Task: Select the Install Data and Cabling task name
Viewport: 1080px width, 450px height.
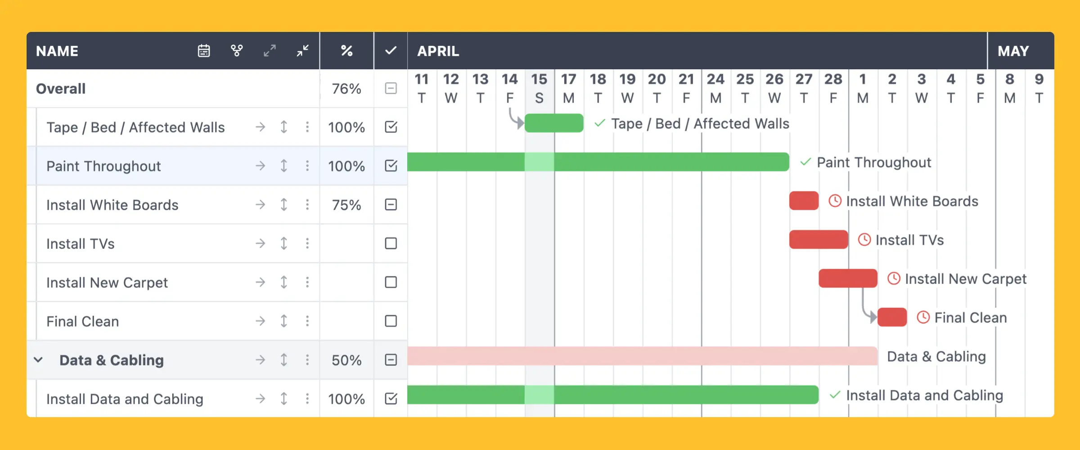Action: (125, 399)
